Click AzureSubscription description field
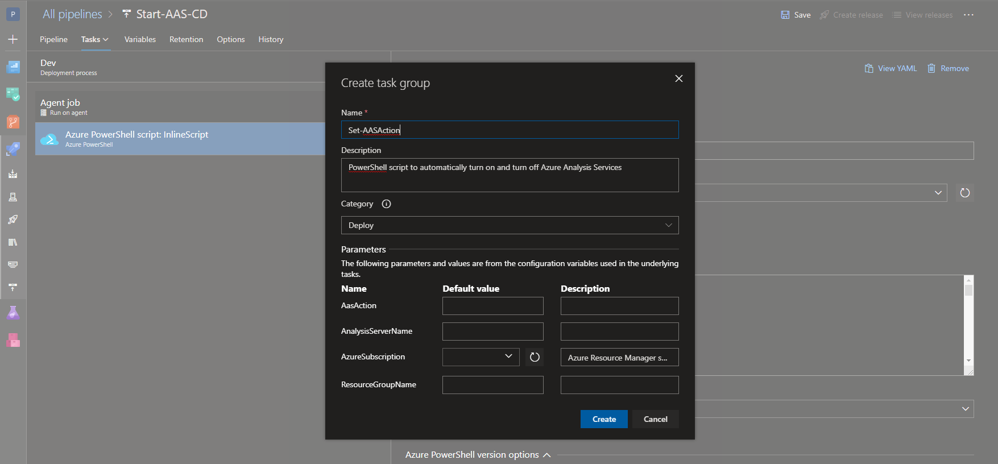The height and width of the screenshot is (464, 998). pos(619,357)
